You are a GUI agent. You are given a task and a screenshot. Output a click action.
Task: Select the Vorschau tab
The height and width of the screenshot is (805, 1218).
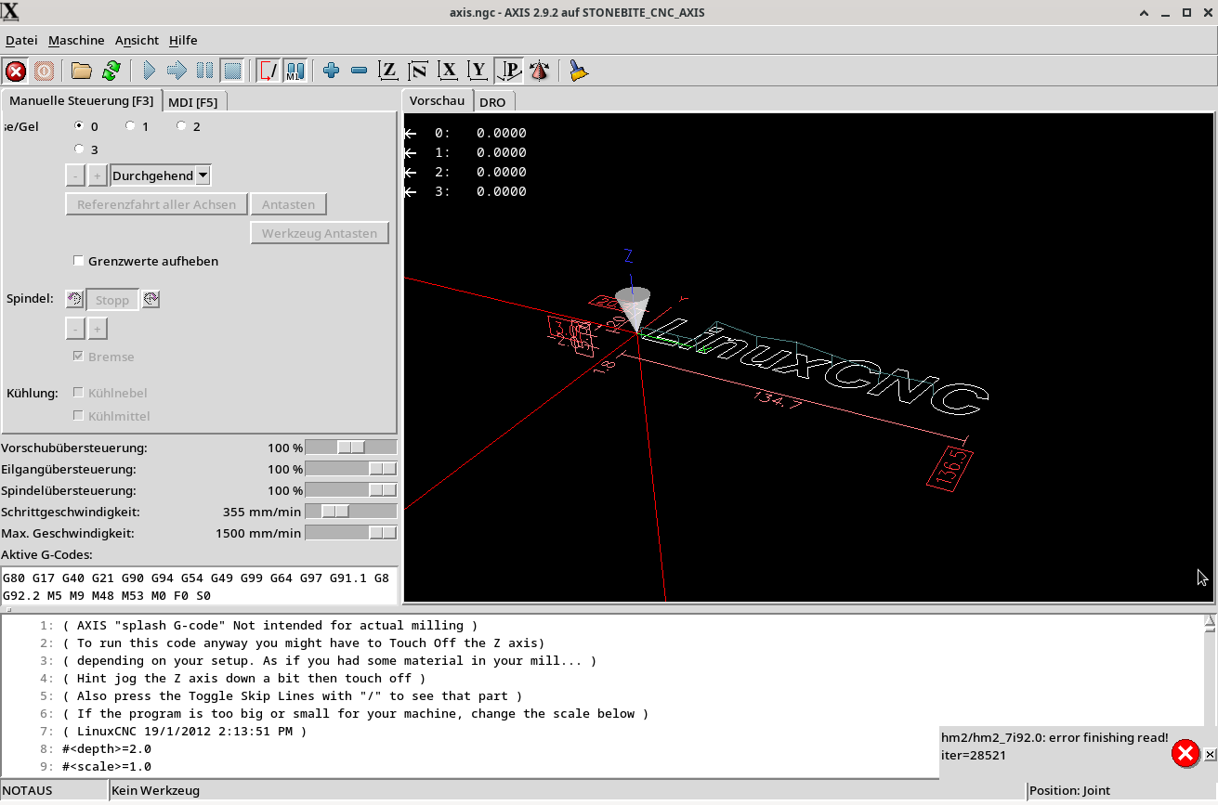click(x=437, y=100)
